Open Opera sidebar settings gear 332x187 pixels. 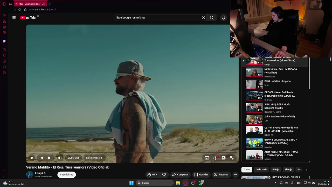4,73
